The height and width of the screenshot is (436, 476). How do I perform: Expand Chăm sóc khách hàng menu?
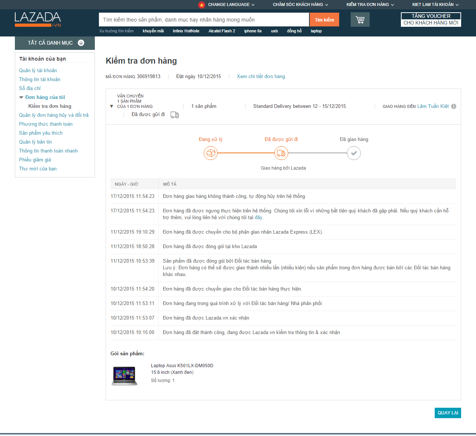click(x=300, y=4)
